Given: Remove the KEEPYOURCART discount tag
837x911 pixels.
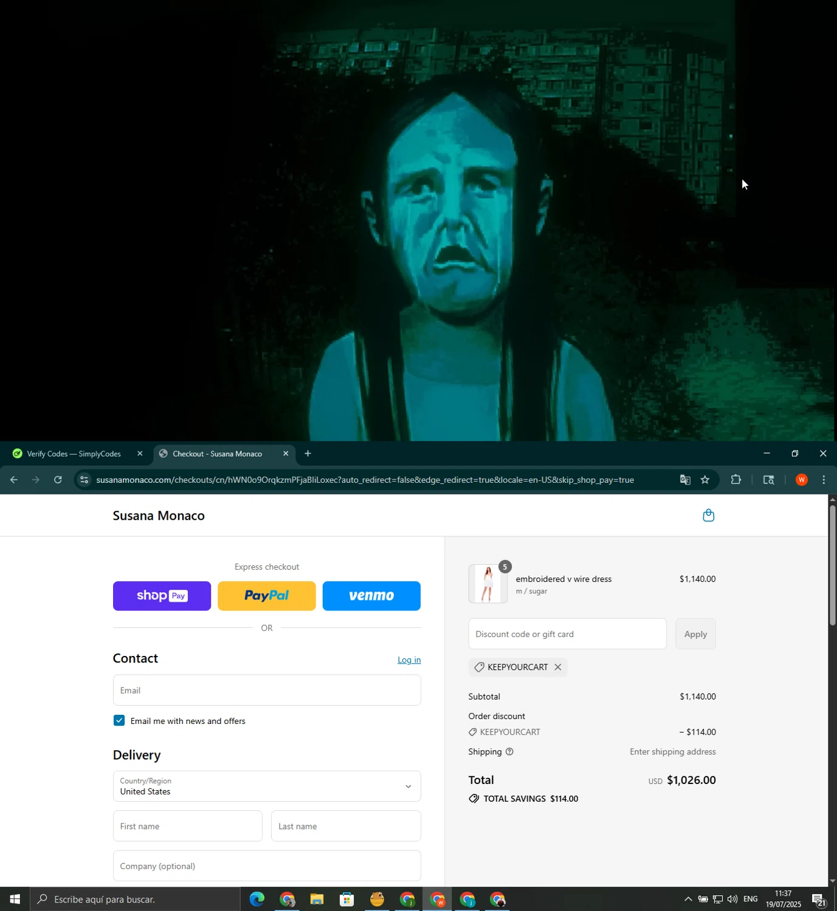Looking at the screenshot, I should (x=557, y=667).
